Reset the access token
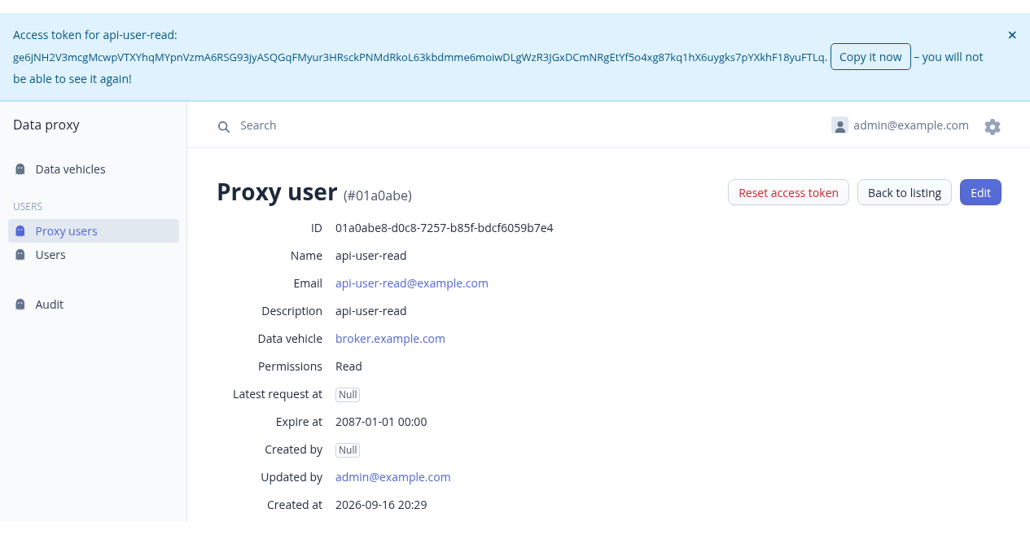The width and height of the screenshot is (1030, 535). tap(788, 192)
